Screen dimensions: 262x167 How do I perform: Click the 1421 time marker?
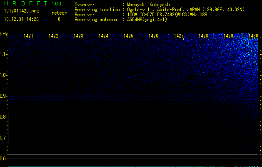click(x=28, y=36)
